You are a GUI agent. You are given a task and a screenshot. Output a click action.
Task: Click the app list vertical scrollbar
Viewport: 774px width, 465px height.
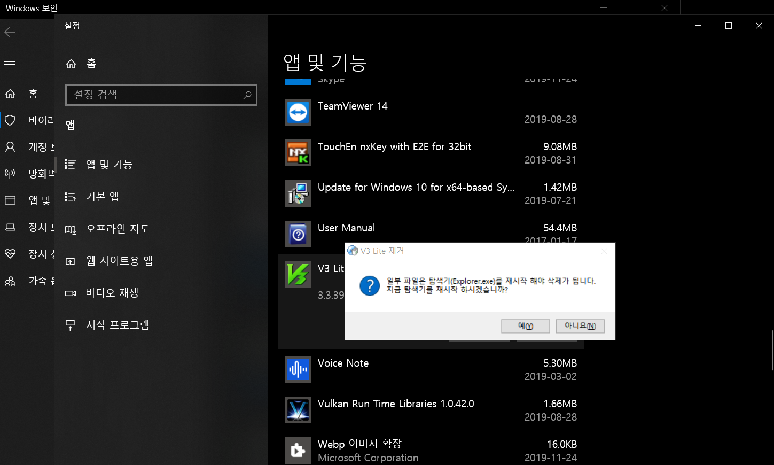(772, 350)
